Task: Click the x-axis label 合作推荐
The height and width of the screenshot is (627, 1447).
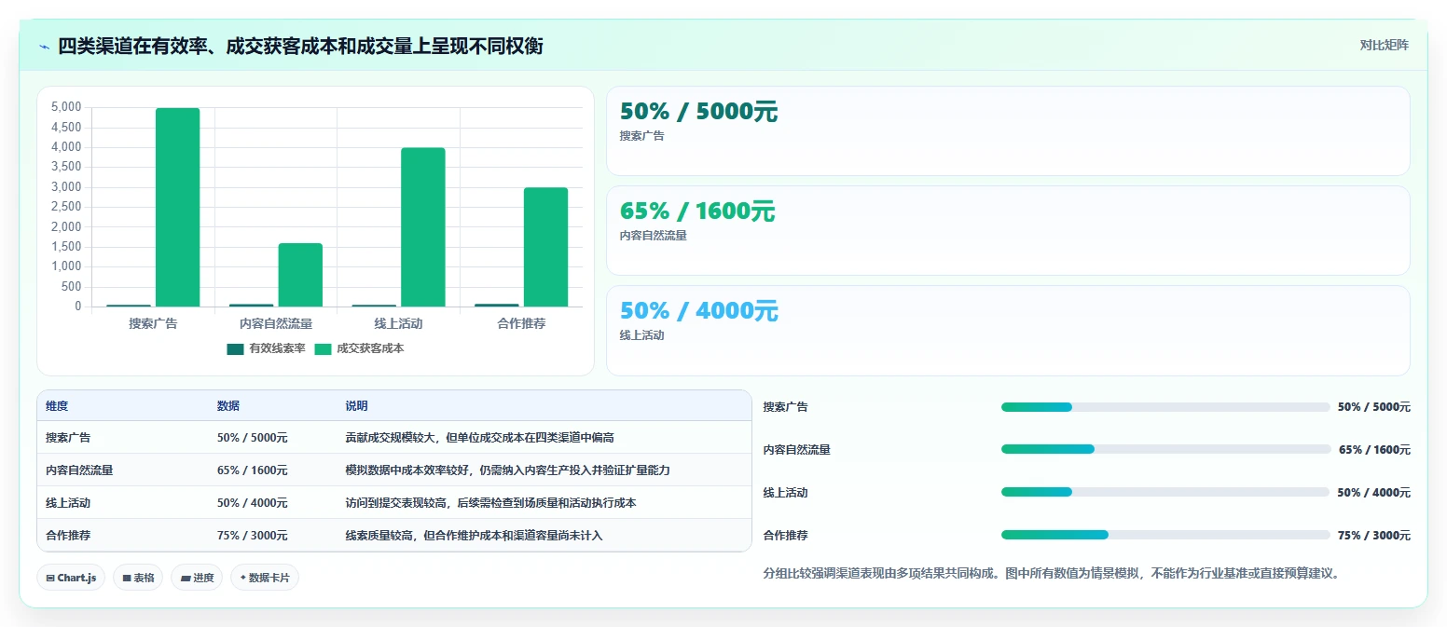Action: pyautogui.click(x=521, y=323)
